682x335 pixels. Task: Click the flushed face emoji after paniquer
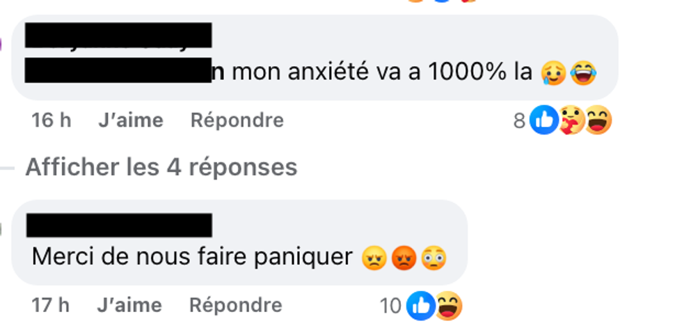[434, 258]
